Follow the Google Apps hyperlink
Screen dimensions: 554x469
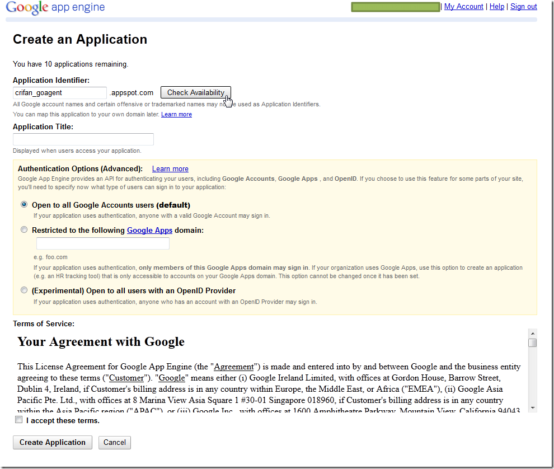coord(149,230)
